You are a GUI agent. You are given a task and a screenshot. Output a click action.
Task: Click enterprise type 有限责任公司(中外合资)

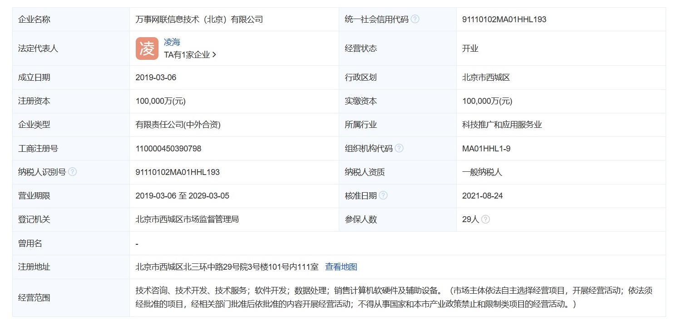pyautogui.click(x=178, y=125)
